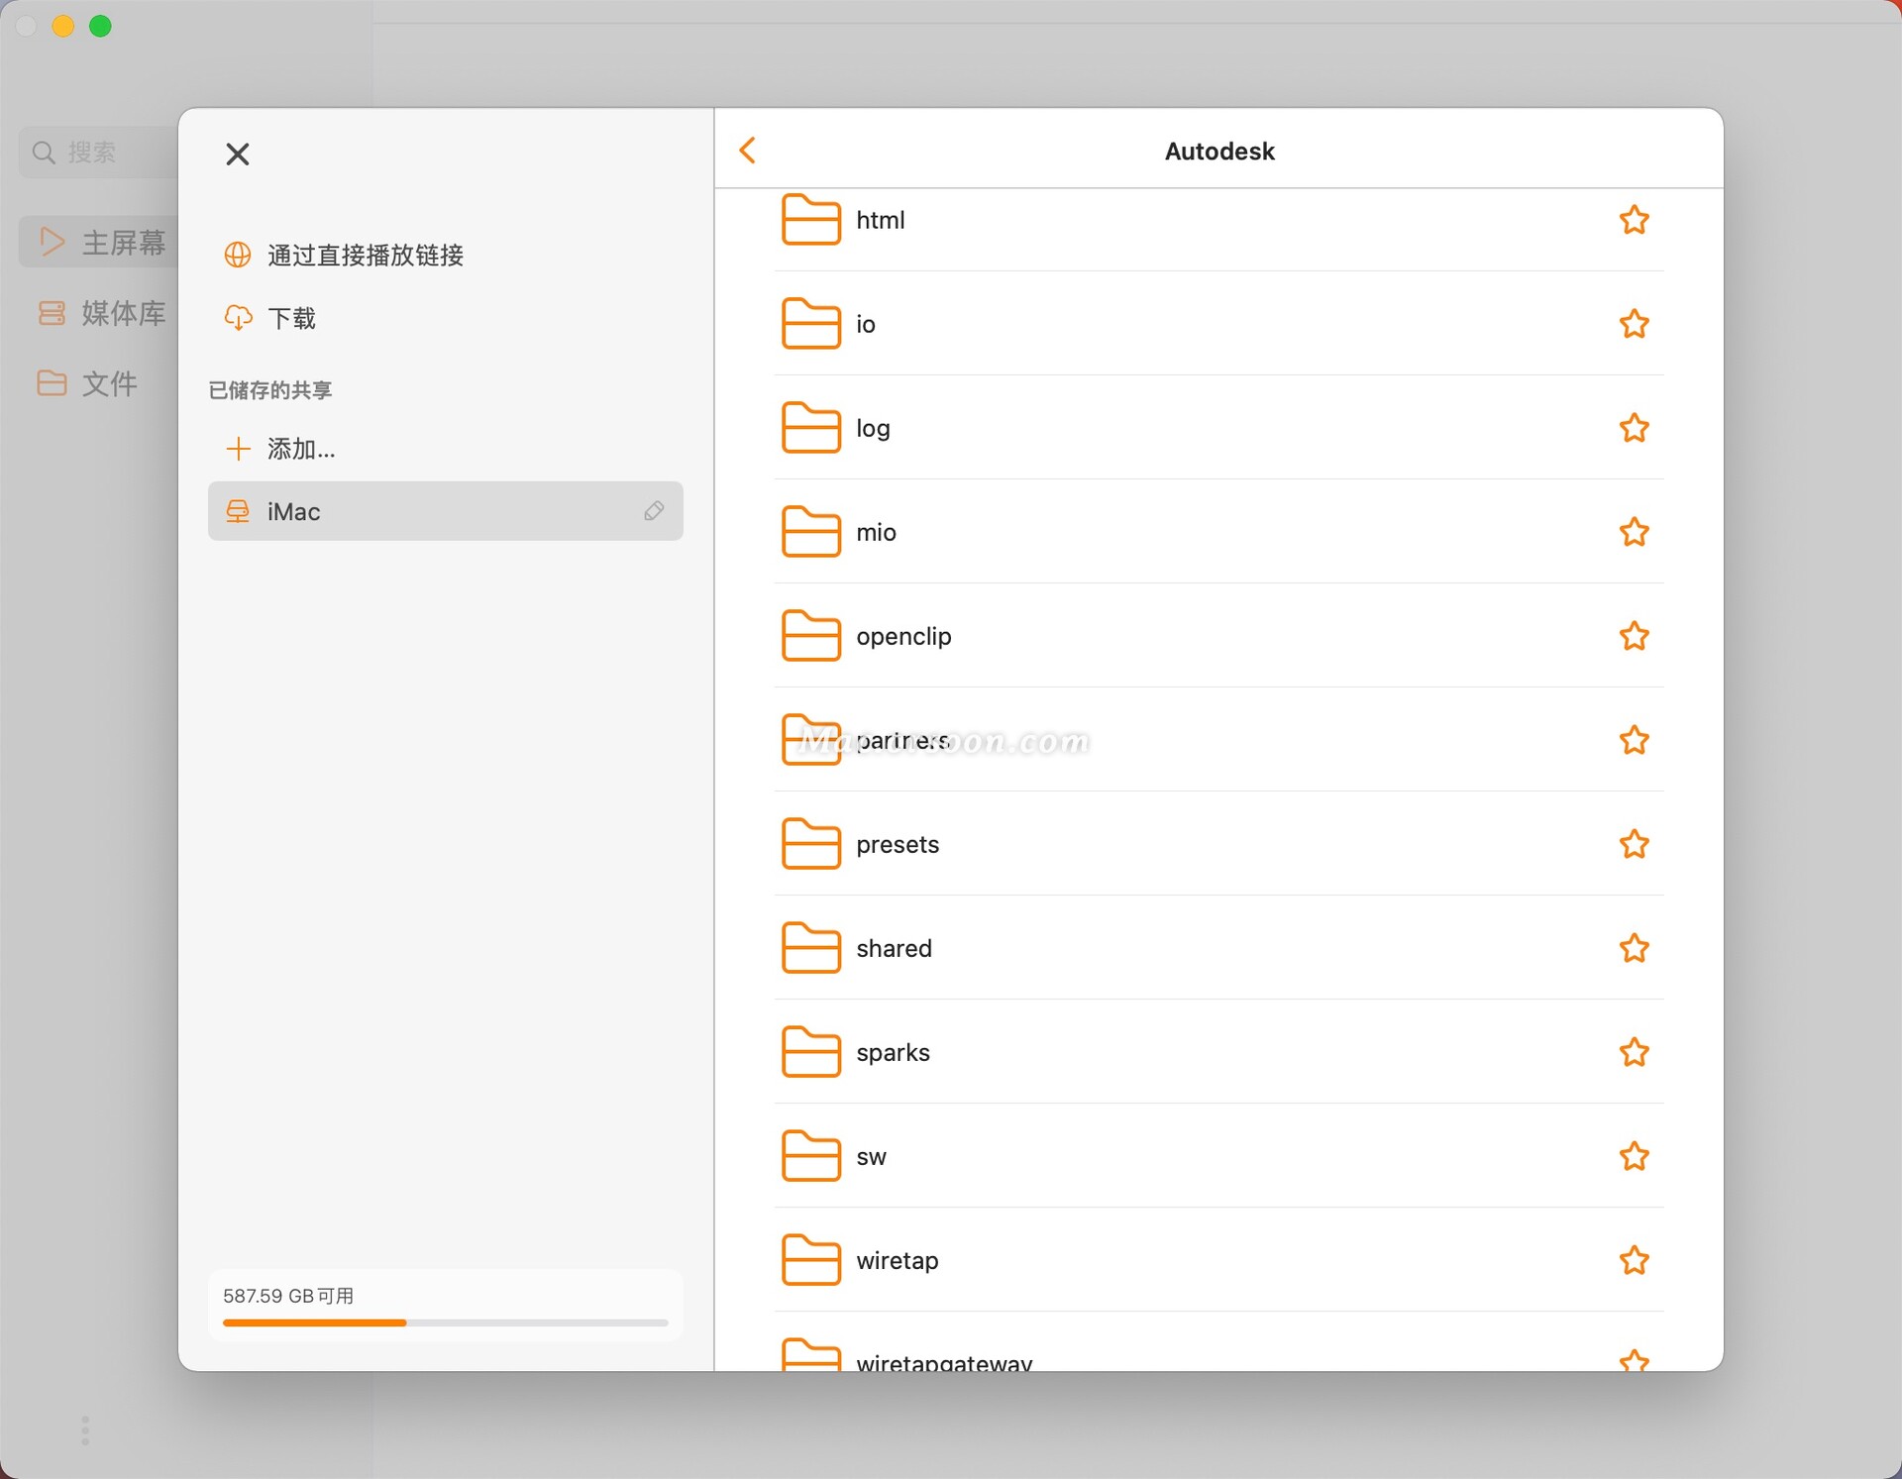The image size is (1902, 1479).
Task: Click the mio folder icon
Action: coord(811,531)
